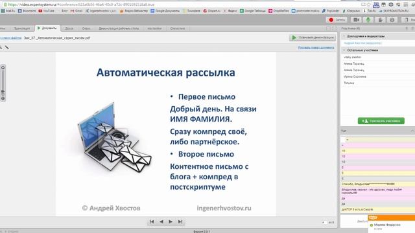
Task: Collapse Остальные участники section
Action: pos(344,50)
